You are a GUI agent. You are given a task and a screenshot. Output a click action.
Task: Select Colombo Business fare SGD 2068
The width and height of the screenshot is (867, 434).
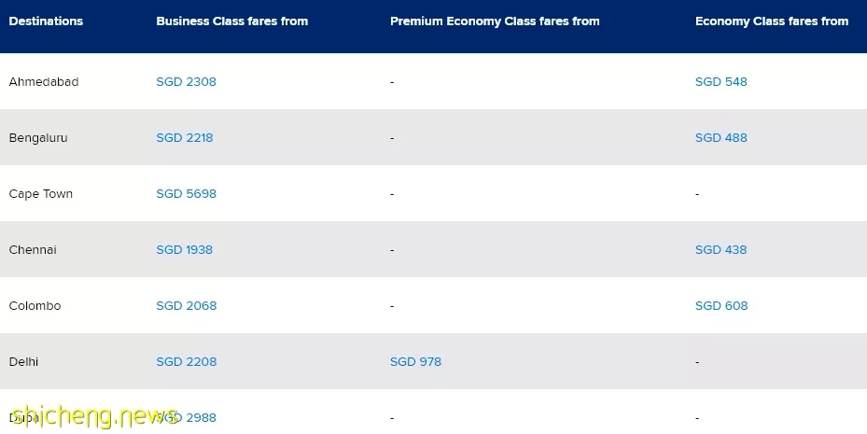pos(187,306)
